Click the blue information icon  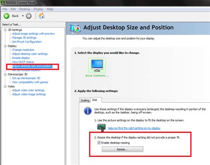pos(88,111)
